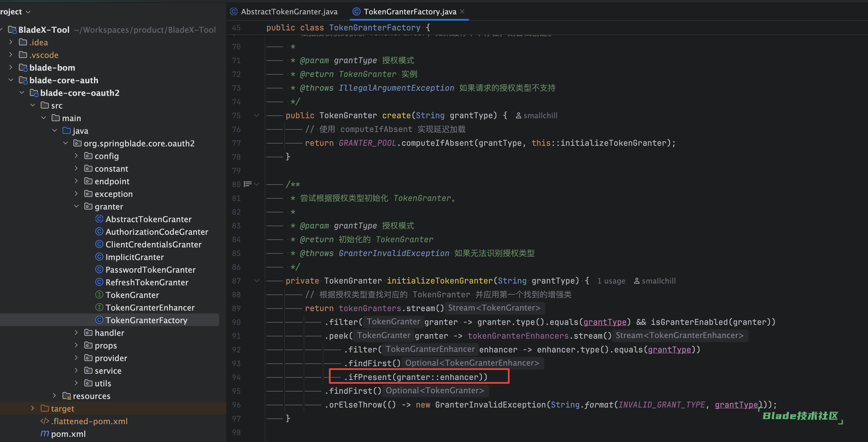The height and width of the screenshot is (442, 868).
Task: Expand the endpoint package
Action: tap(76, 181)
